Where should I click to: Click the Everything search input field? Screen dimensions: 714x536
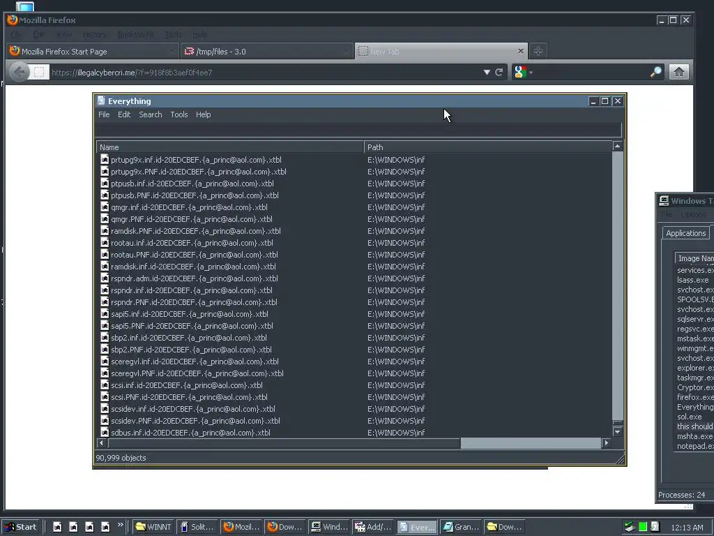click(358, 130)
